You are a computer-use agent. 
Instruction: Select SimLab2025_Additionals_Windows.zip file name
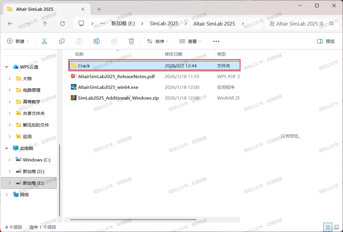(118, 98)
